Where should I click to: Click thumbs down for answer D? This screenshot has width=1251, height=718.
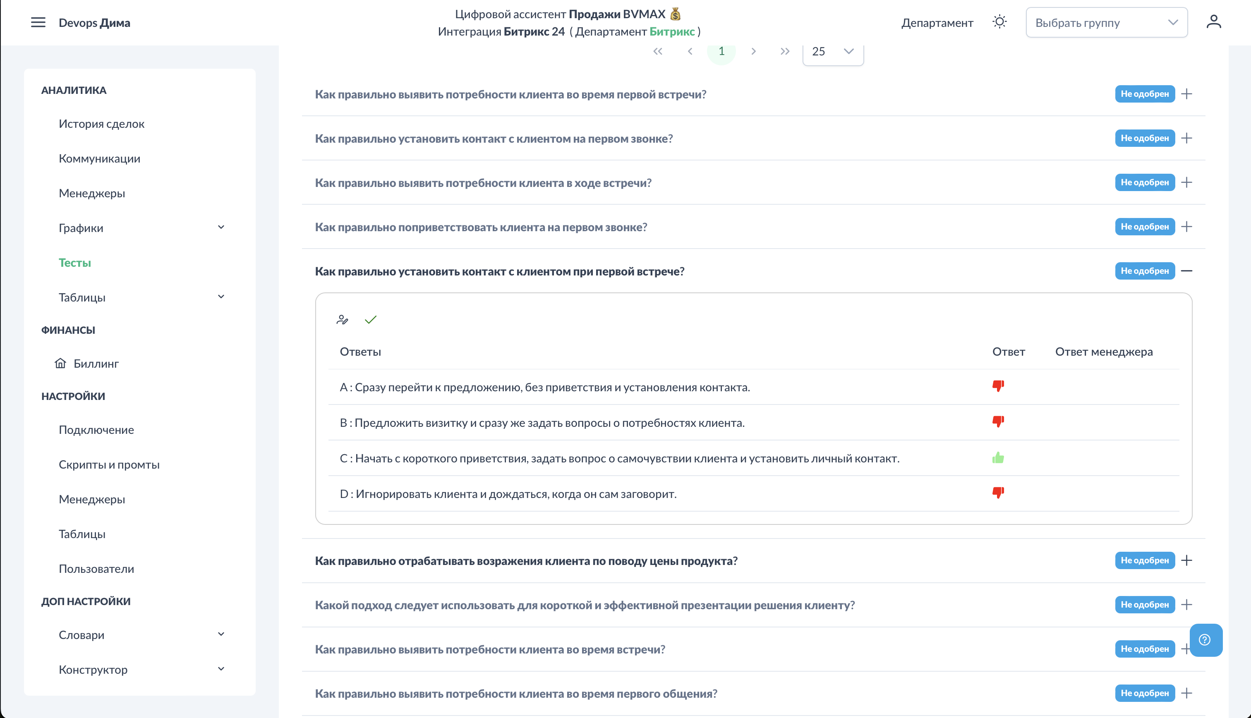coord(998,493)
